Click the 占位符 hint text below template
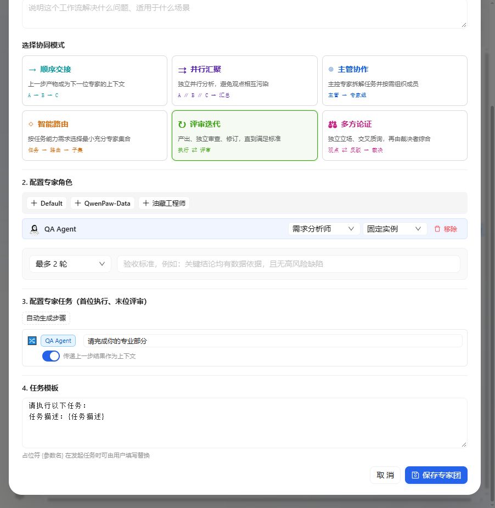This screenshot has height=508, width=495. (x=86, y=455)
